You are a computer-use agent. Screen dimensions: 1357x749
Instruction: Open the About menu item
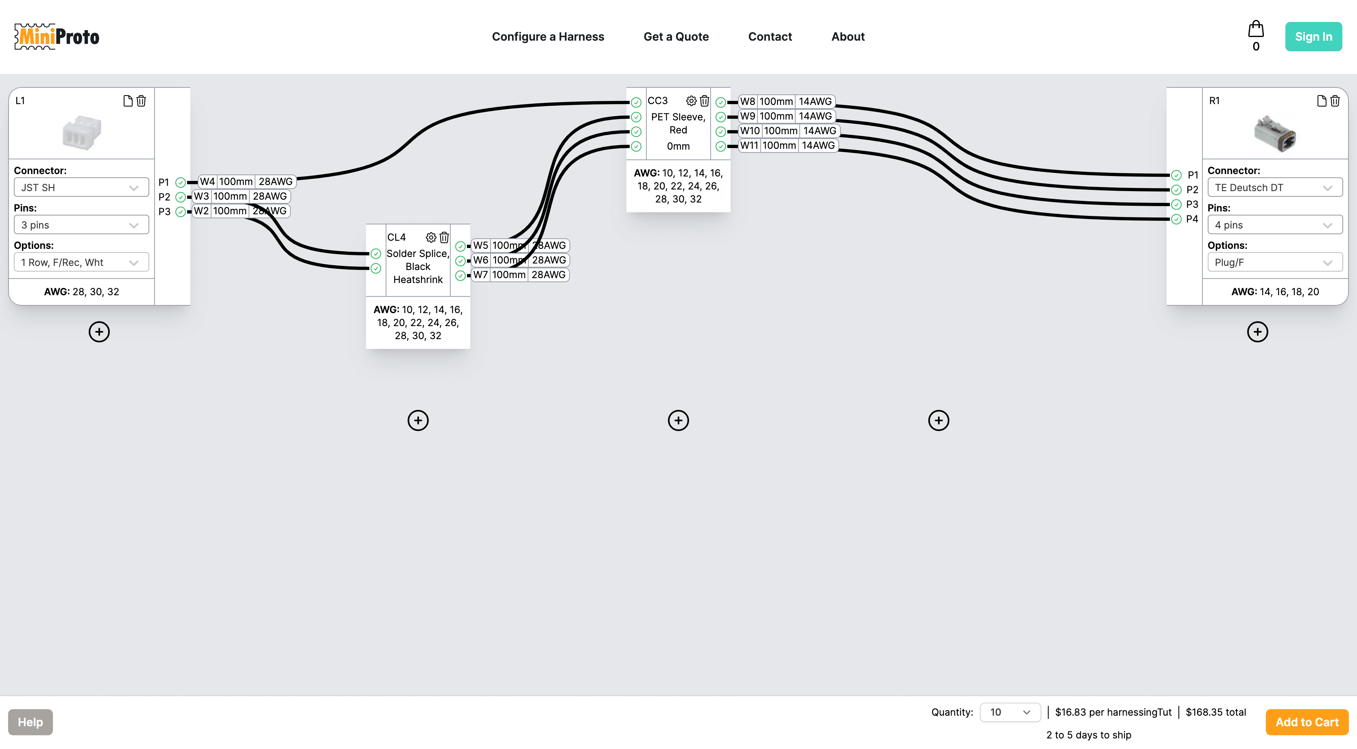click(848, 36)
